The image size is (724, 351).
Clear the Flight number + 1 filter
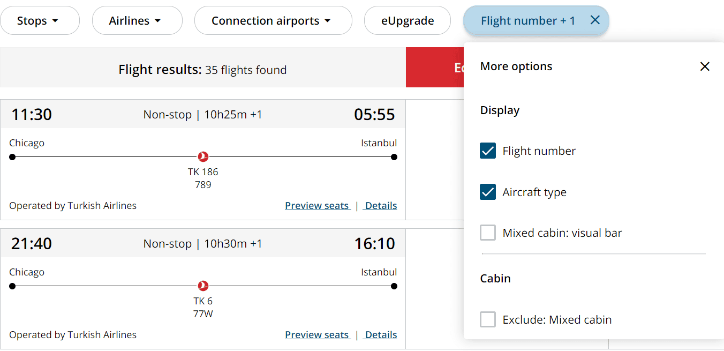(595, 20)
